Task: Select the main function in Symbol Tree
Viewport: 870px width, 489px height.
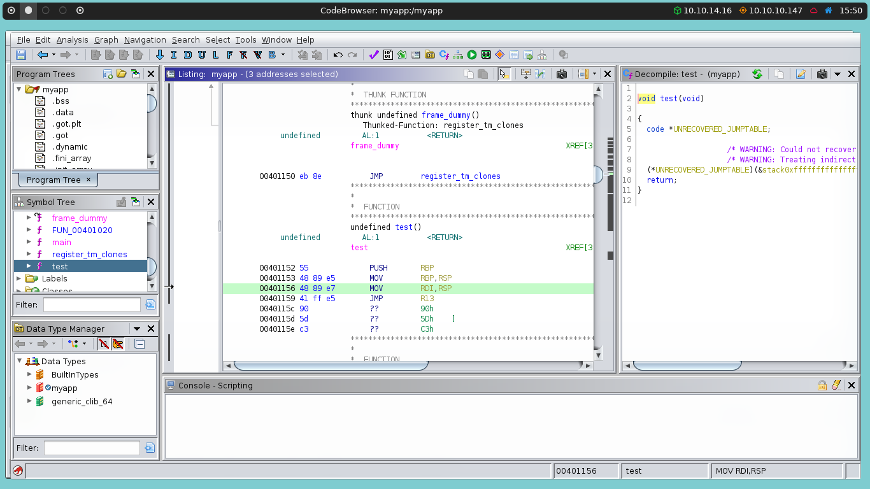Action: click(62, 242)
